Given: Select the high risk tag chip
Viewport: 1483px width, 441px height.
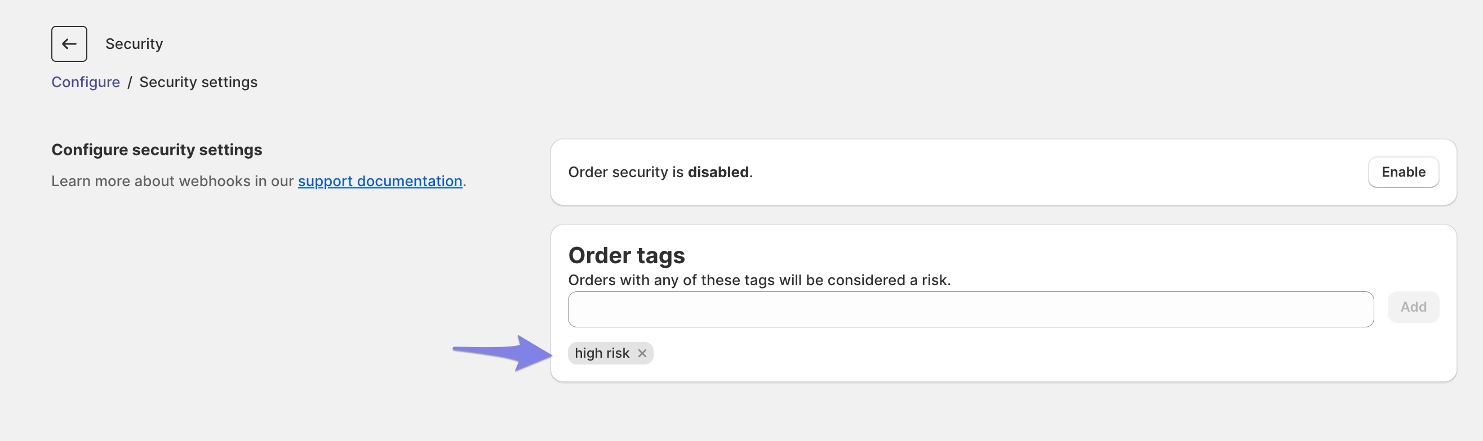Looking at the screenshot, I should point(602,353).
